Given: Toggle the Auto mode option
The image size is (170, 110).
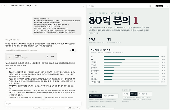Looking at the screenshot, I should point(78,108).
